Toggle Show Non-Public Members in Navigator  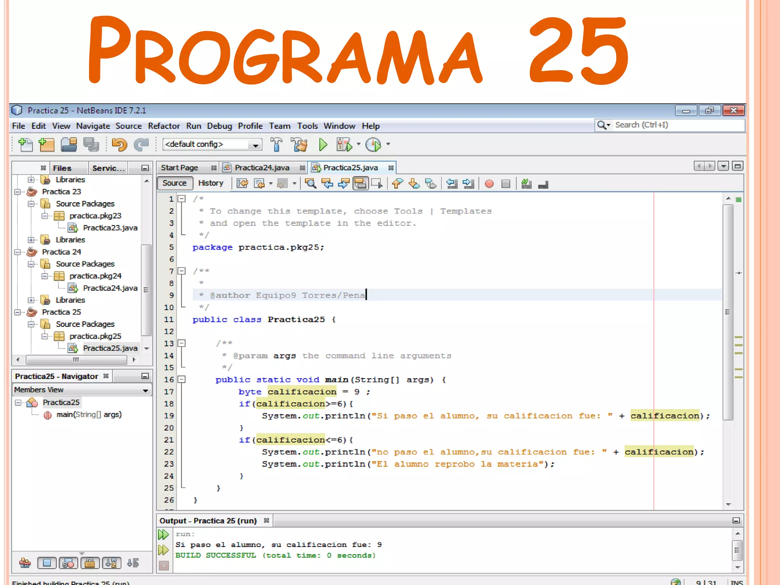tap(90, 563)
